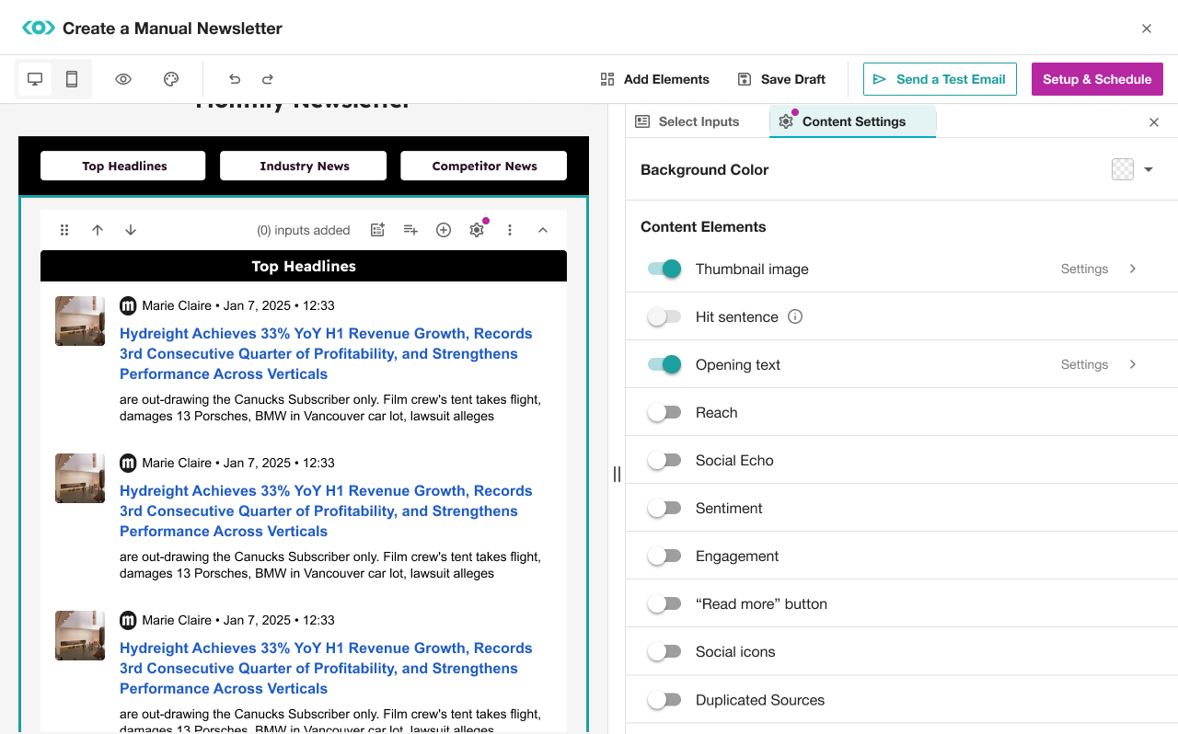Open the Background Color dropdown arrow
Screen dimensions: 1178x734
click(x=1149, y=169)
